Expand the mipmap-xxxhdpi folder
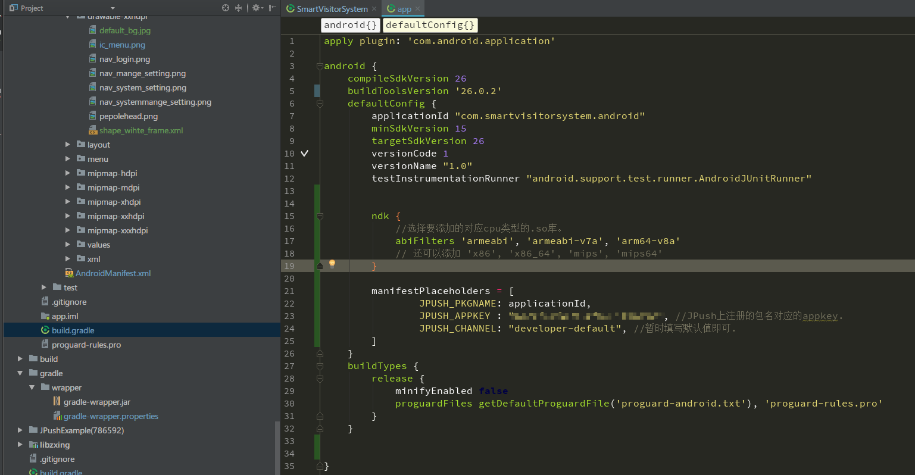 pyautogui.click(x=67, y=230)
